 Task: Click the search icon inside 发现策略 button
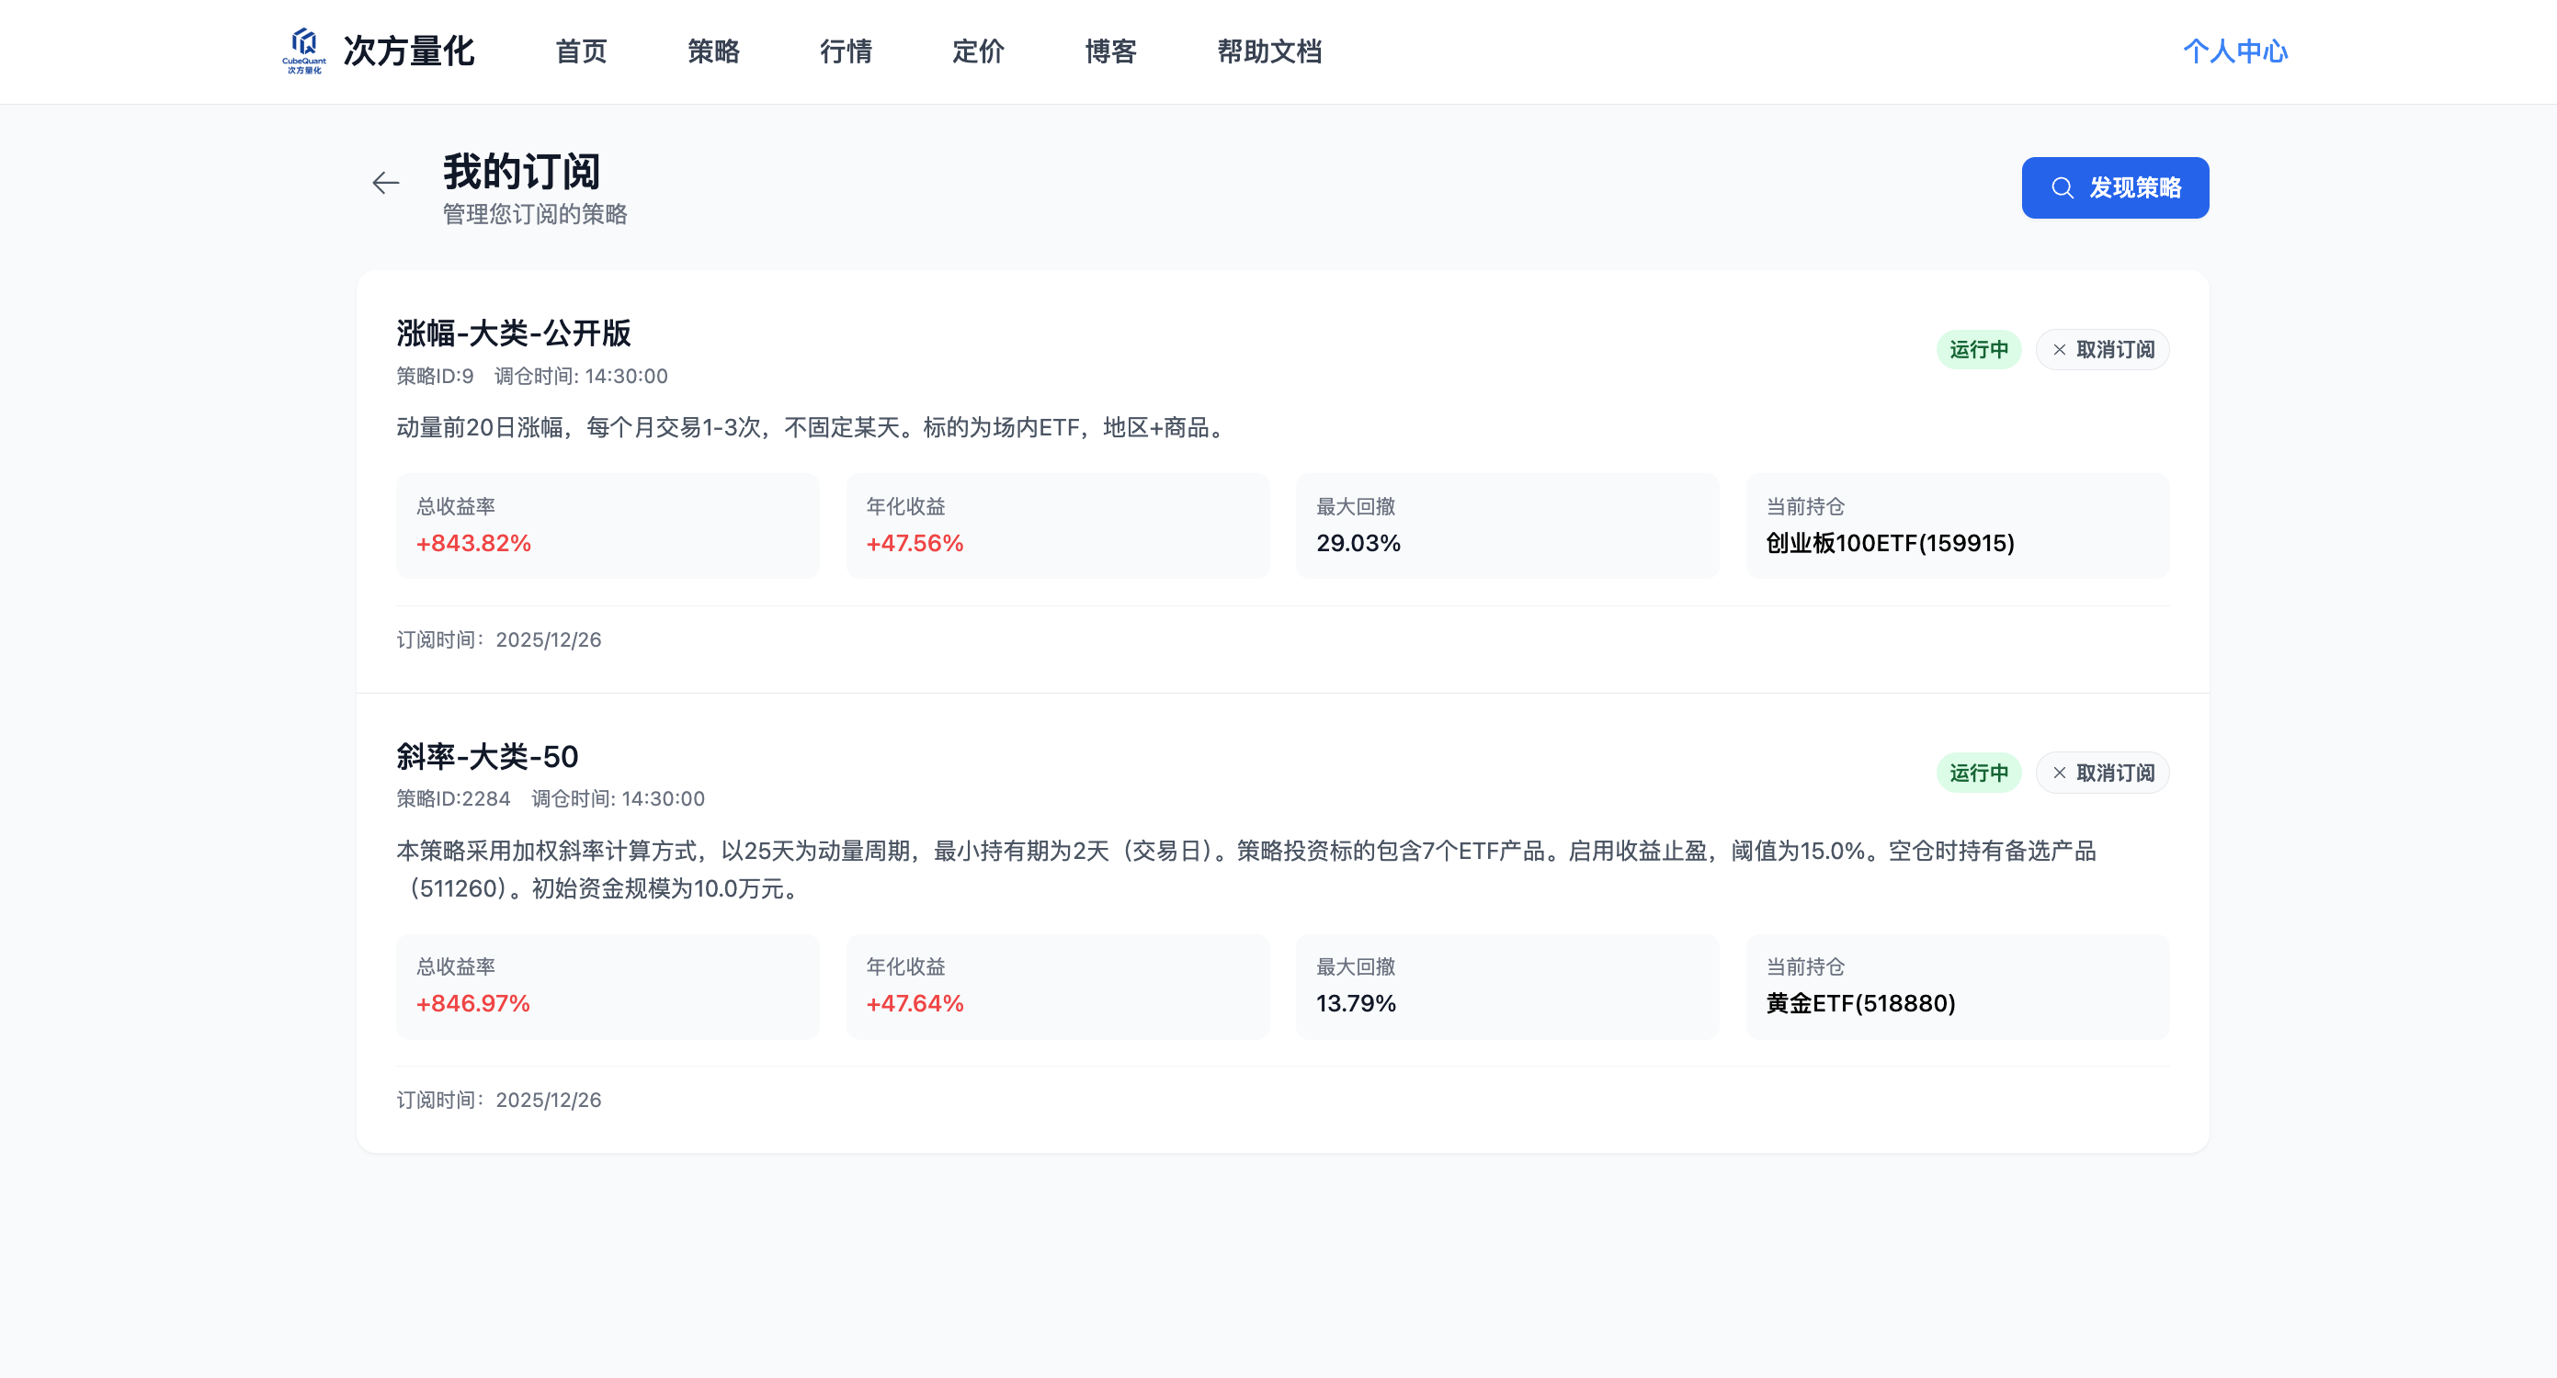pyautogui.click(x=2061, y=187)
